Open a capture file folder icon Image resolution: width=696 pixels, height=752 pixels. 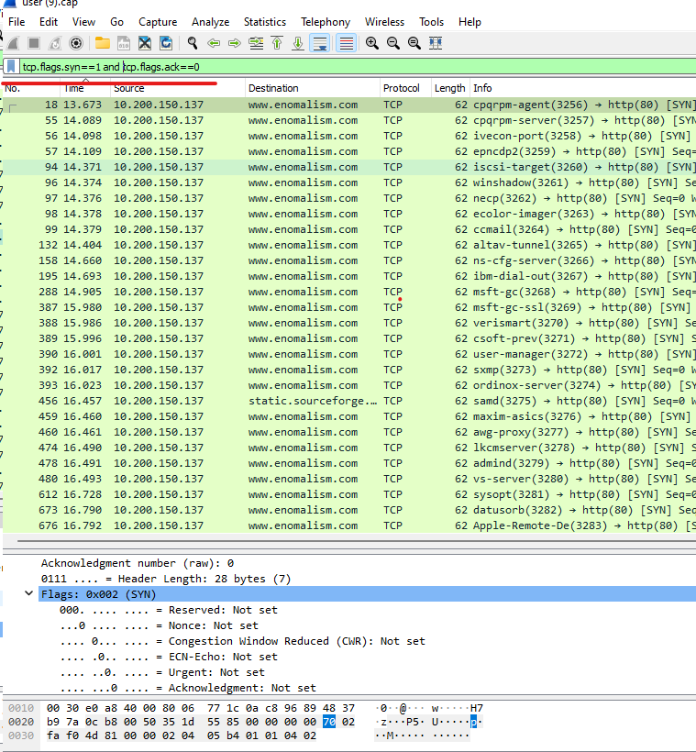(x=102, y=43)
